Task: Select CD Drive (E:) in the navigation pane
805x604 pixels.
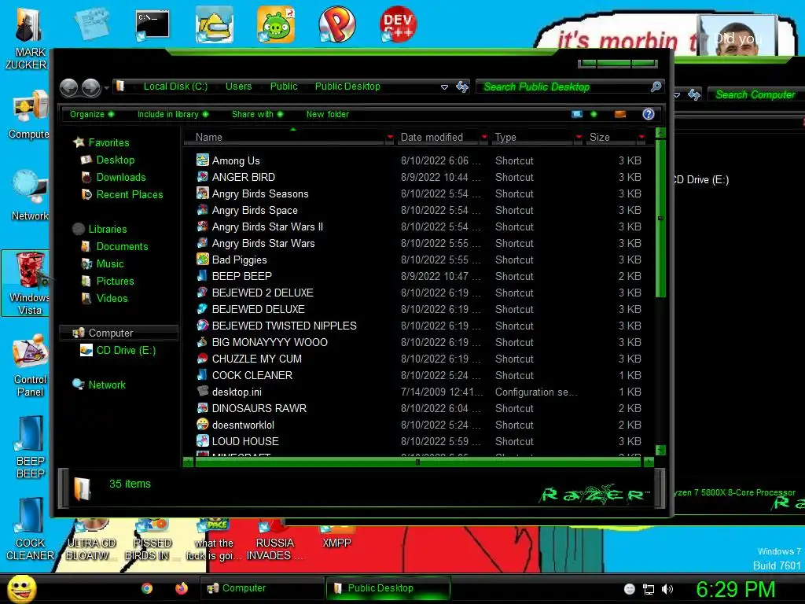Action: tap(126, 350)
